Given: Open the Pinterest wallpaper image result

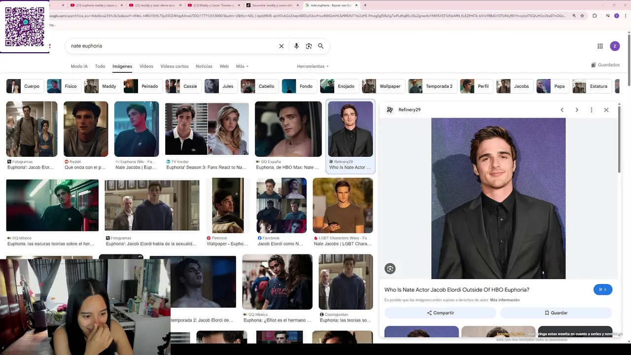Looking at the screenshot, I should pos(228,205).
